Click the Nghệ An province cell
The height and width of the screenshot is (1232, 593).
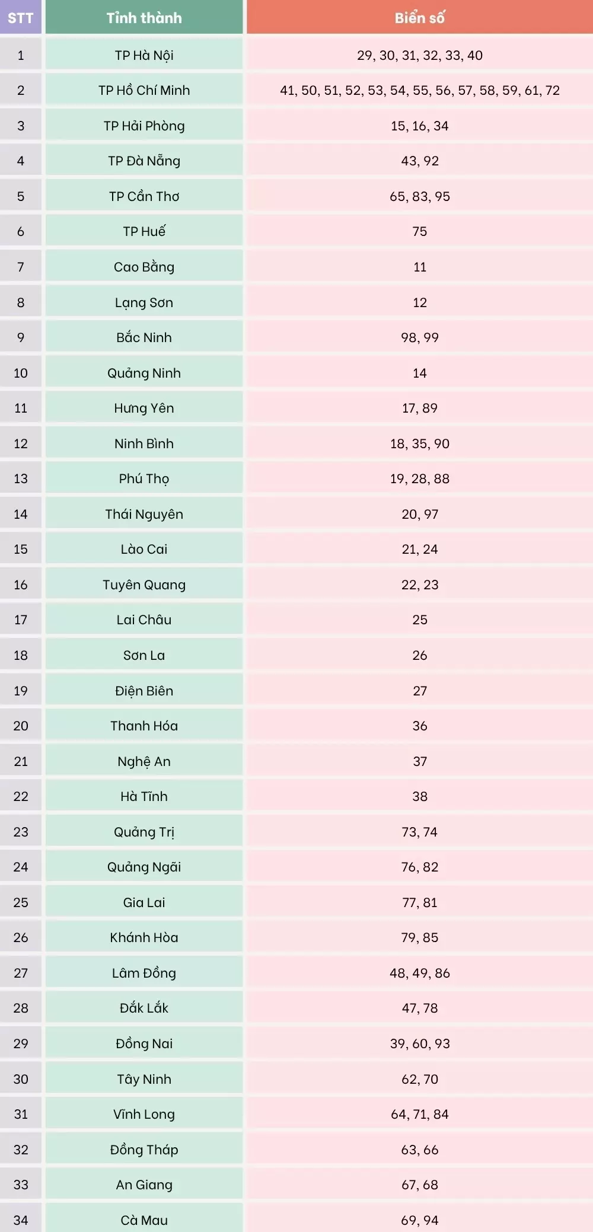144,761
